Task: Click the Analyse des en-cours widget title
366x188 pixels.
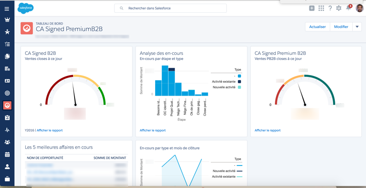Action: click(161, 53)
